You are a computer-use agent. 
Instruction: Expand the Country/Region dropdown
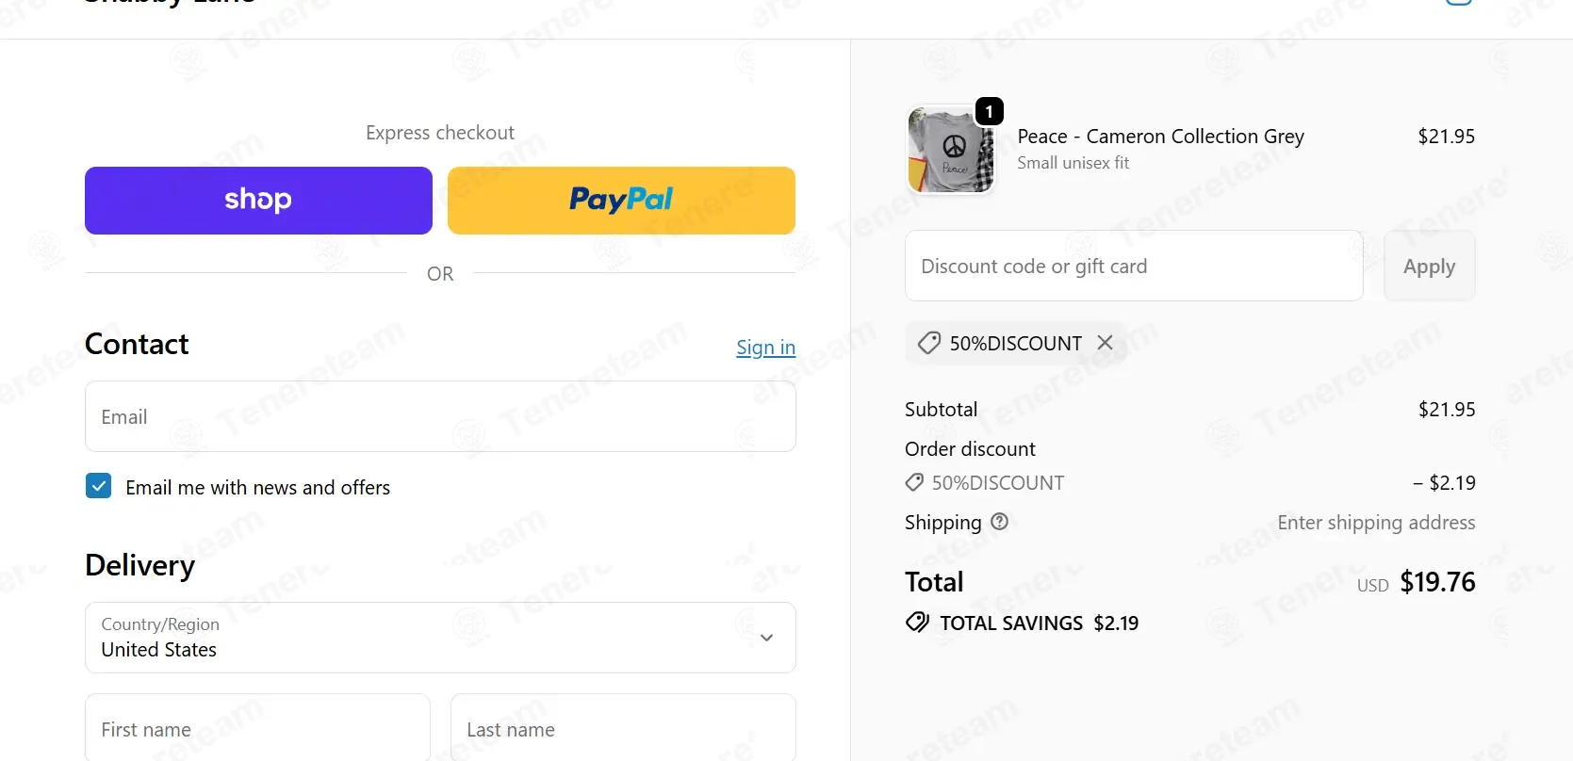440,638
